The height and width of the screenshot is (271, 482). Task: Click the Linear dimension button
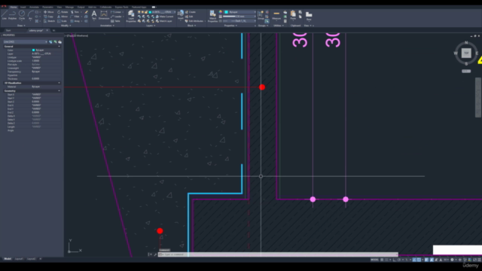click(x=117, y=12)
